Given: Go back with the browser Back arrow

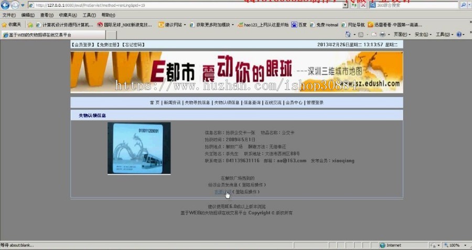Looking at the screenshot, I should 5,5.
